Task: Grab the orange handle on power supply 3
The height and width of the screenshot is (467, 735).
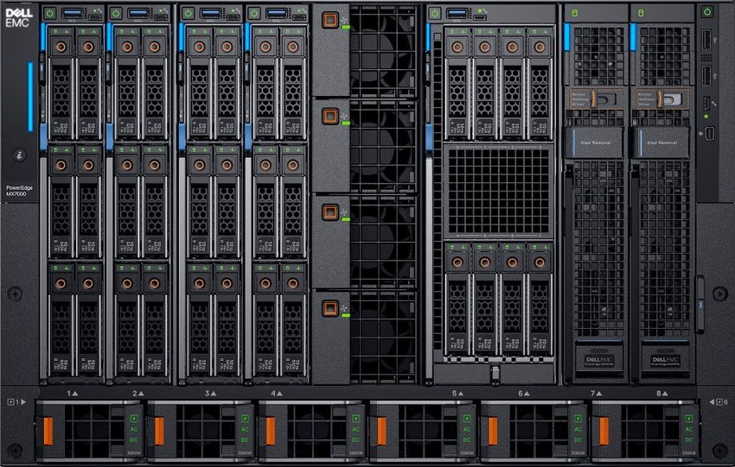Action: tap(271, 431)
